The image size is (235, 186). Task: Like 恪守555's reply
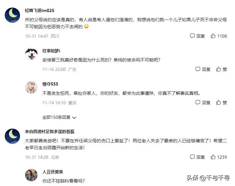tap(221, 103)
